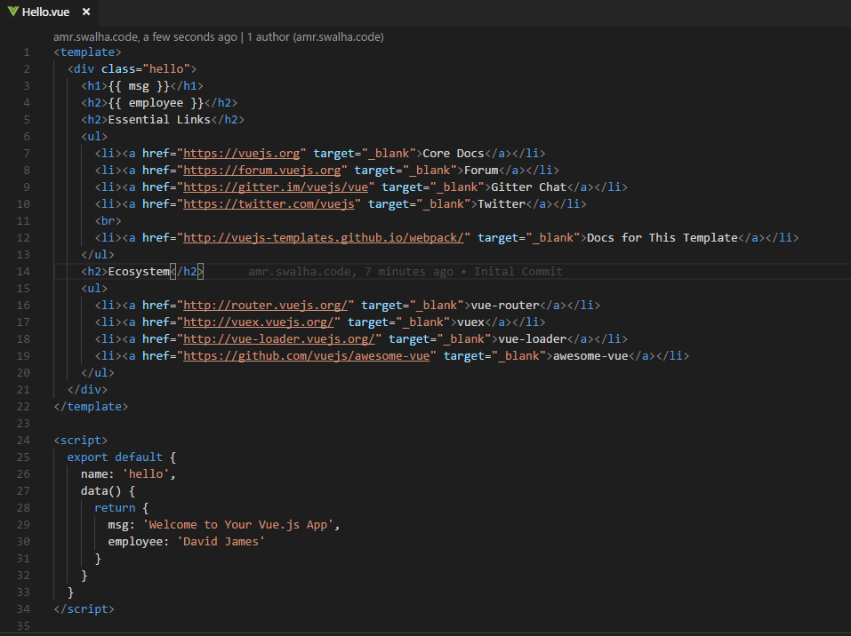Click the word 'Ecosystem' on line 14

(x=139, y=271)
